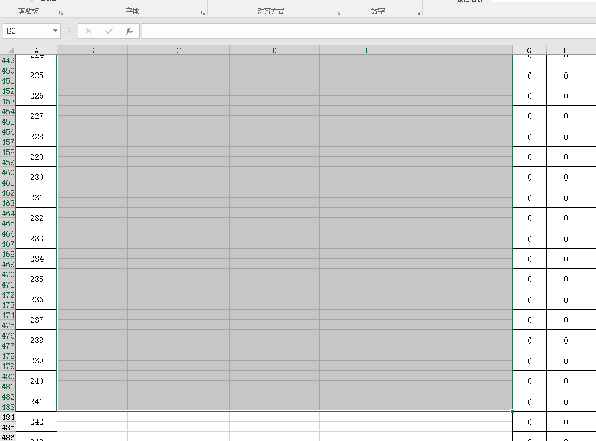The image size is (596, 441).
Task: Click cell containing 225
Action: point(36,75)
